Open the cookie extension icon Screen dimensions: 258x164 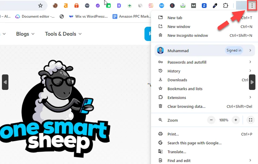click(55, 6)
